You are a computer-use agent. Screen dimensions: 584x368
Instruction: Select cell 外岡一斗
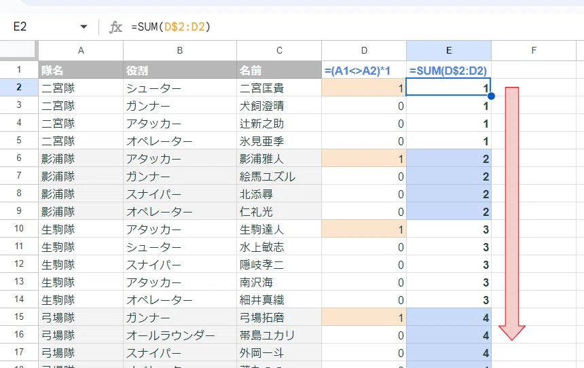coord(279,352)
